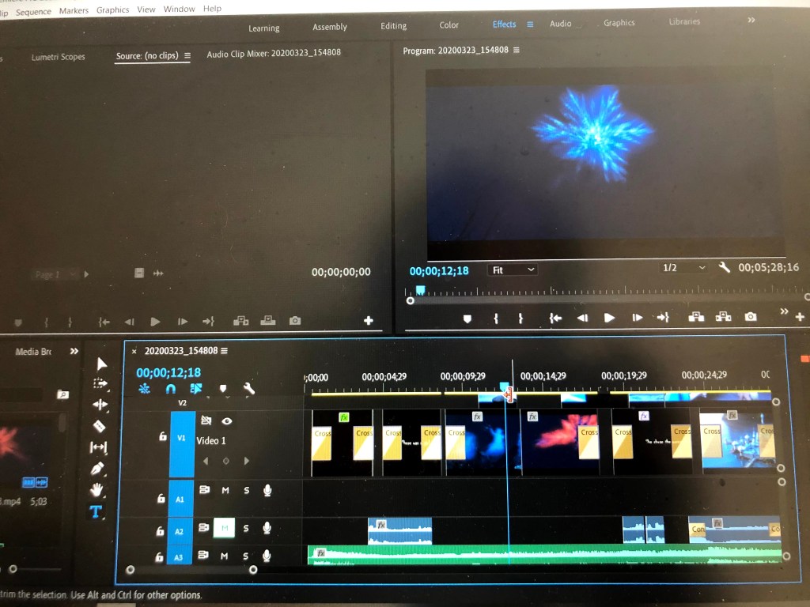Select the Razor tool
The height and width of the screenshot is (607, 810).
click(x=100, y=426)
